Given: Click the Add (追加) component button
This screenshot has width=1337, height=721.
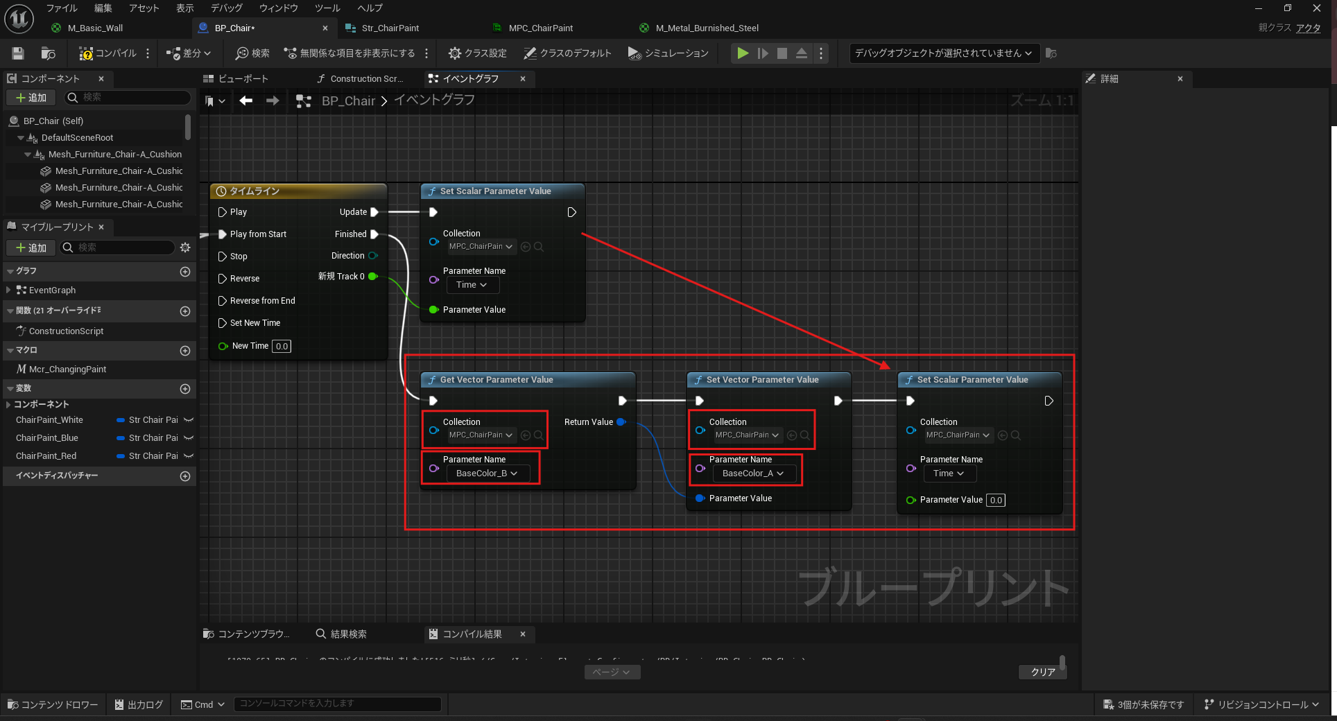Looking at the screenshot, I should [31, 98].
